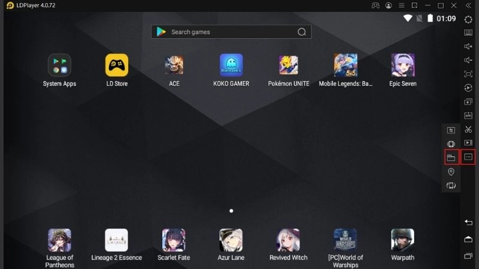Launch LD Store app
Image resolution: width=479 pixels, height=269 pixels.
point(117,65)
